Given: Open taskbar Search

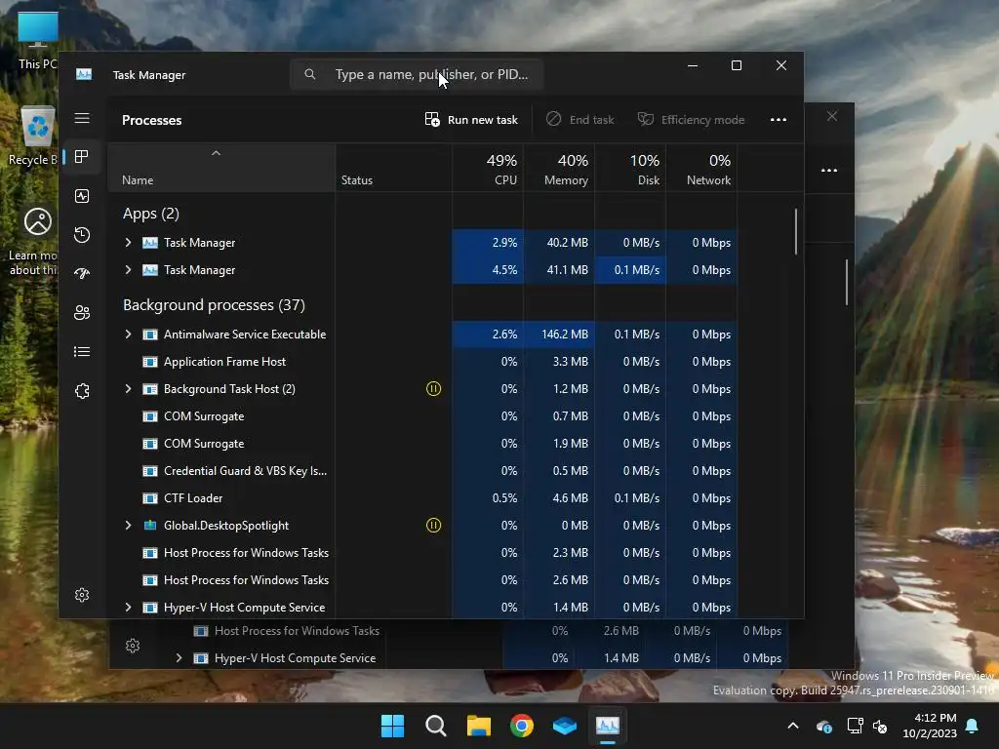Looking at the screenshot, I should coord(436,726).
